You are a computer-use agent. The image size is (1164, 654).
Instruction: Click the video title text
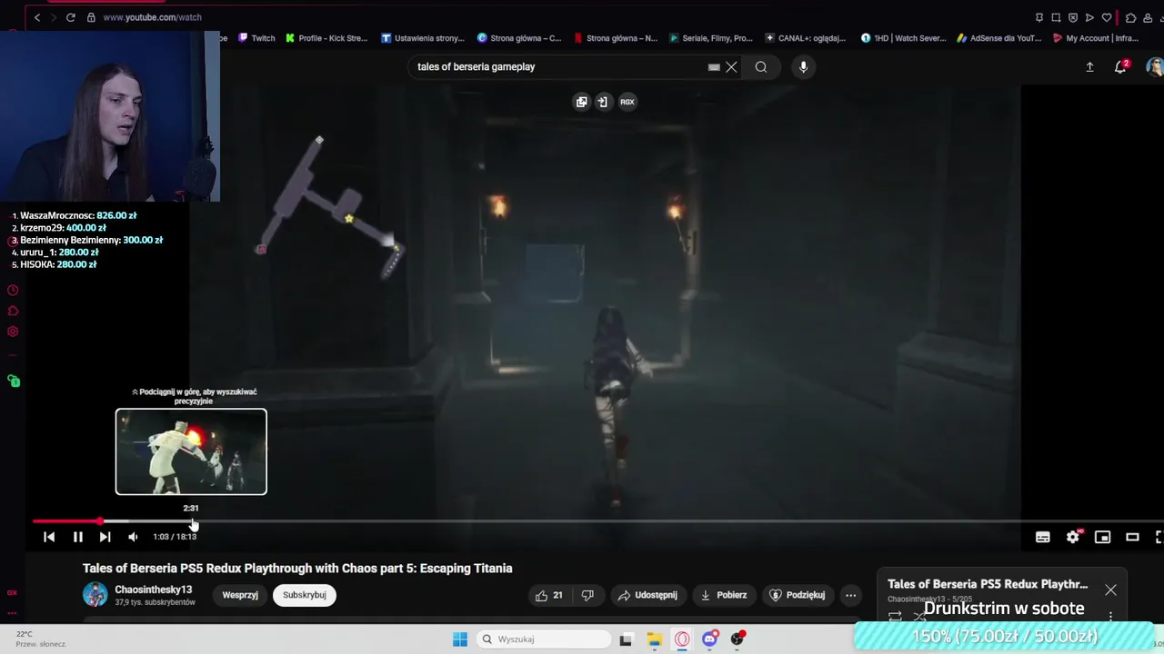[x=297, y=569]
